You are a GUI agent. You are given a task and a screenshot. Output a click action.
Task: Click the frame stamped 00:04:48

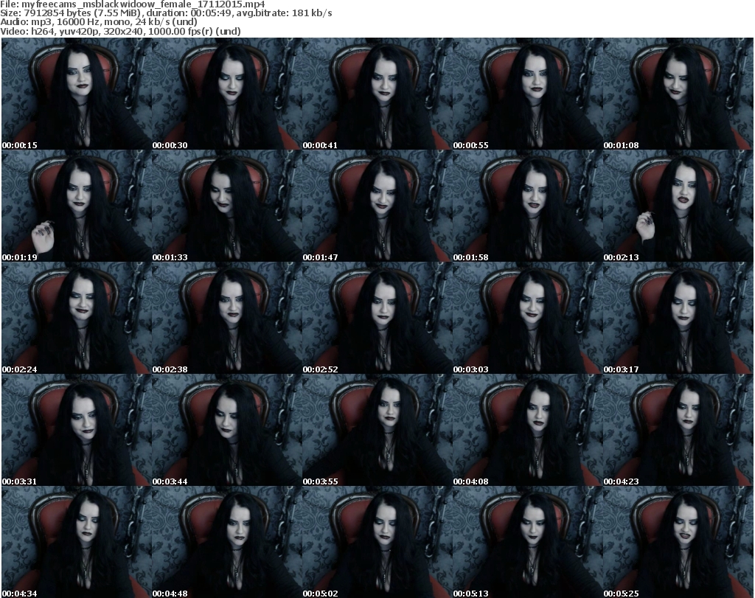[x=227, y=542]
